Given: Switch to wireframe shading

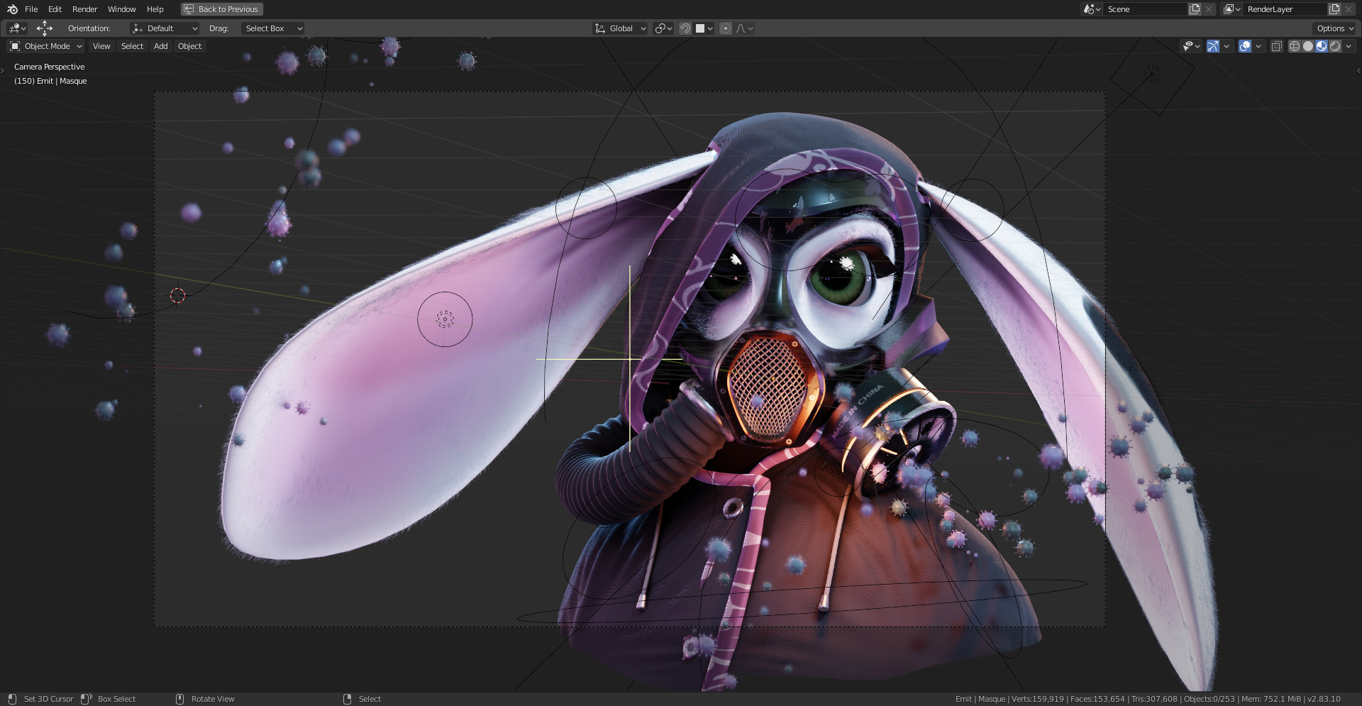Looking at the screenshot, I should [1295, 46].
